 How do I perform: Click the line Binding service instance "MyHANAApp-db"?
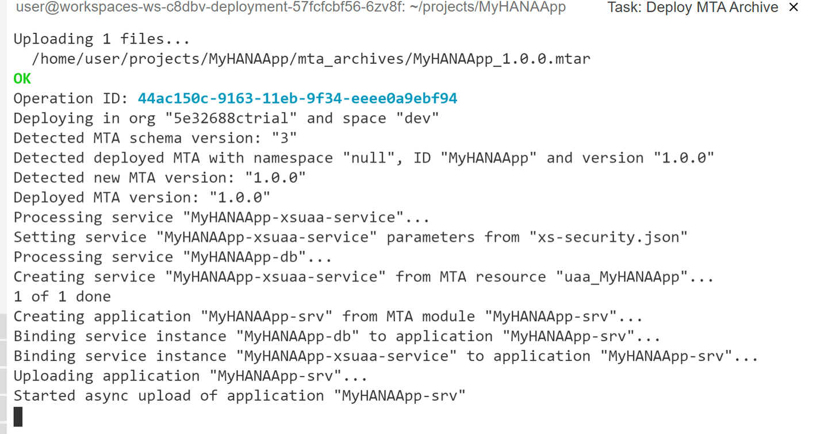(337, 336)
